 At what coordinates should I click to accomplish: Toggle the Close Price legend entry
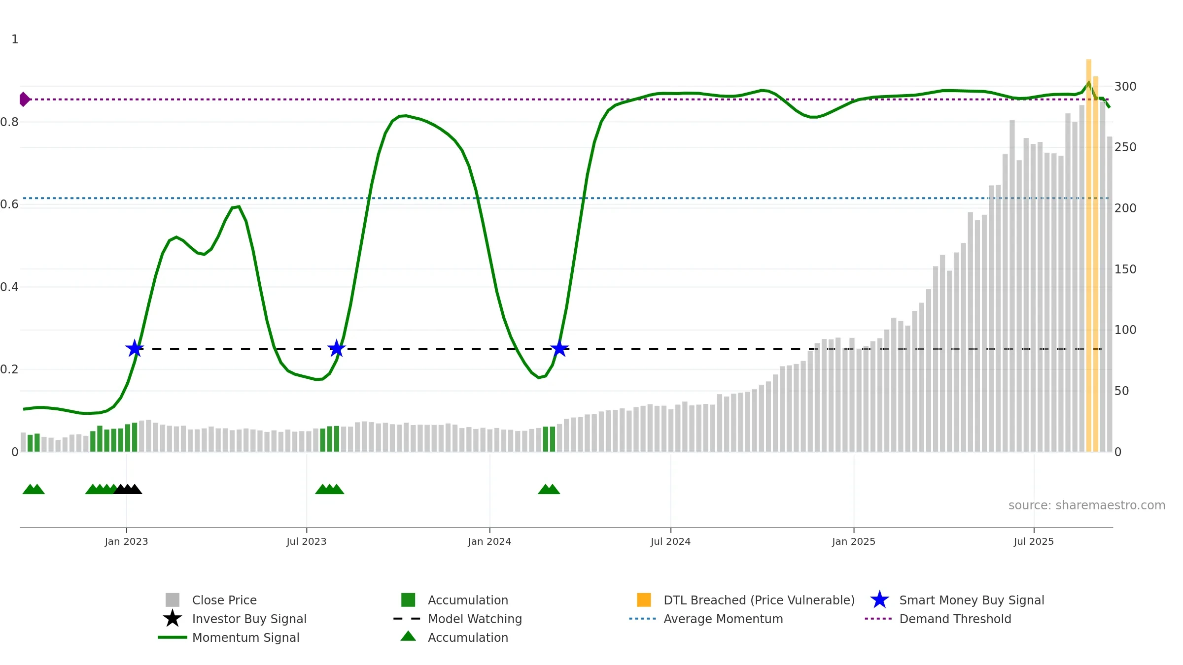coord(211,600)
